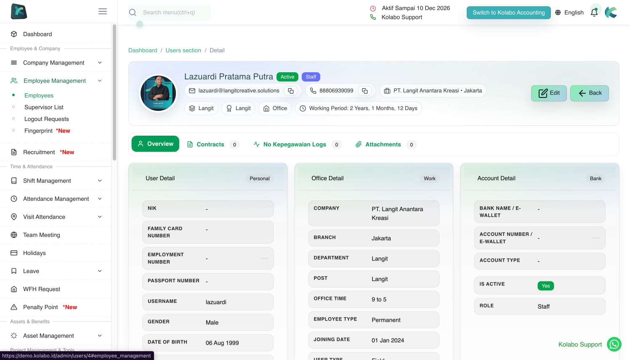630x360 pixels.
Task: Click the search magnifier icon
Action: click(x=133, y=13)
